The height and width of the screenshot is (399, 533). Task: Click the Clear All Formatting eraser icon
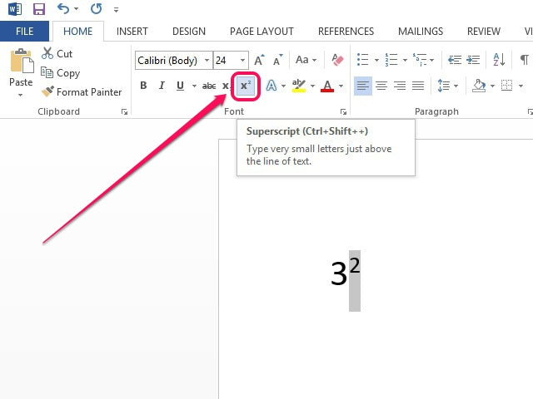(x=337, y=60)
